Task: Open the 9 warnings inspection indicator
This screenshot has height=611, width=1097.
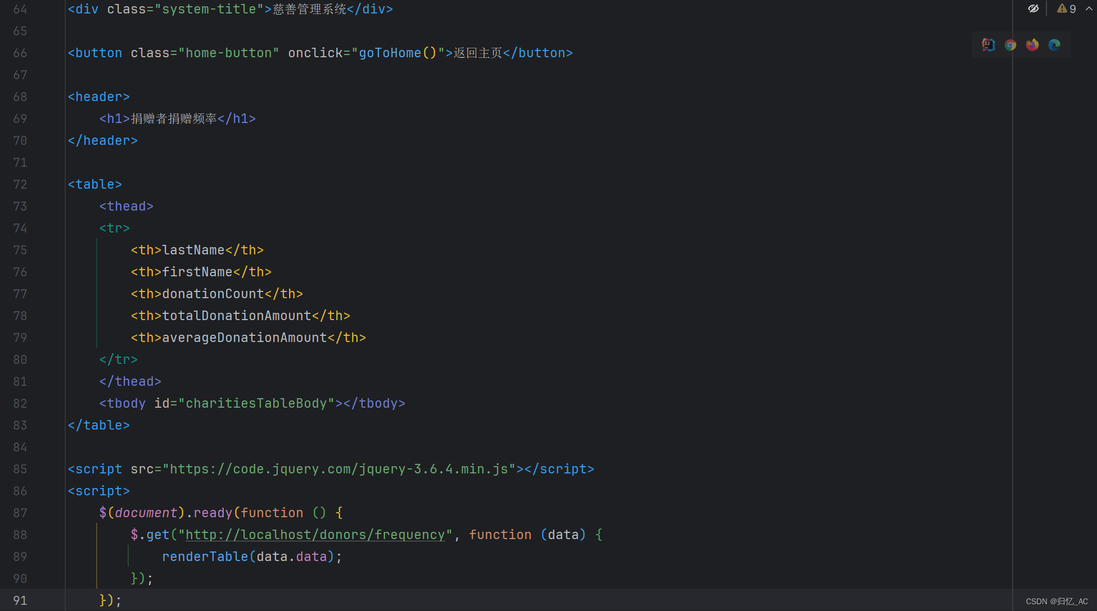Action: (x=1067, y=8)
